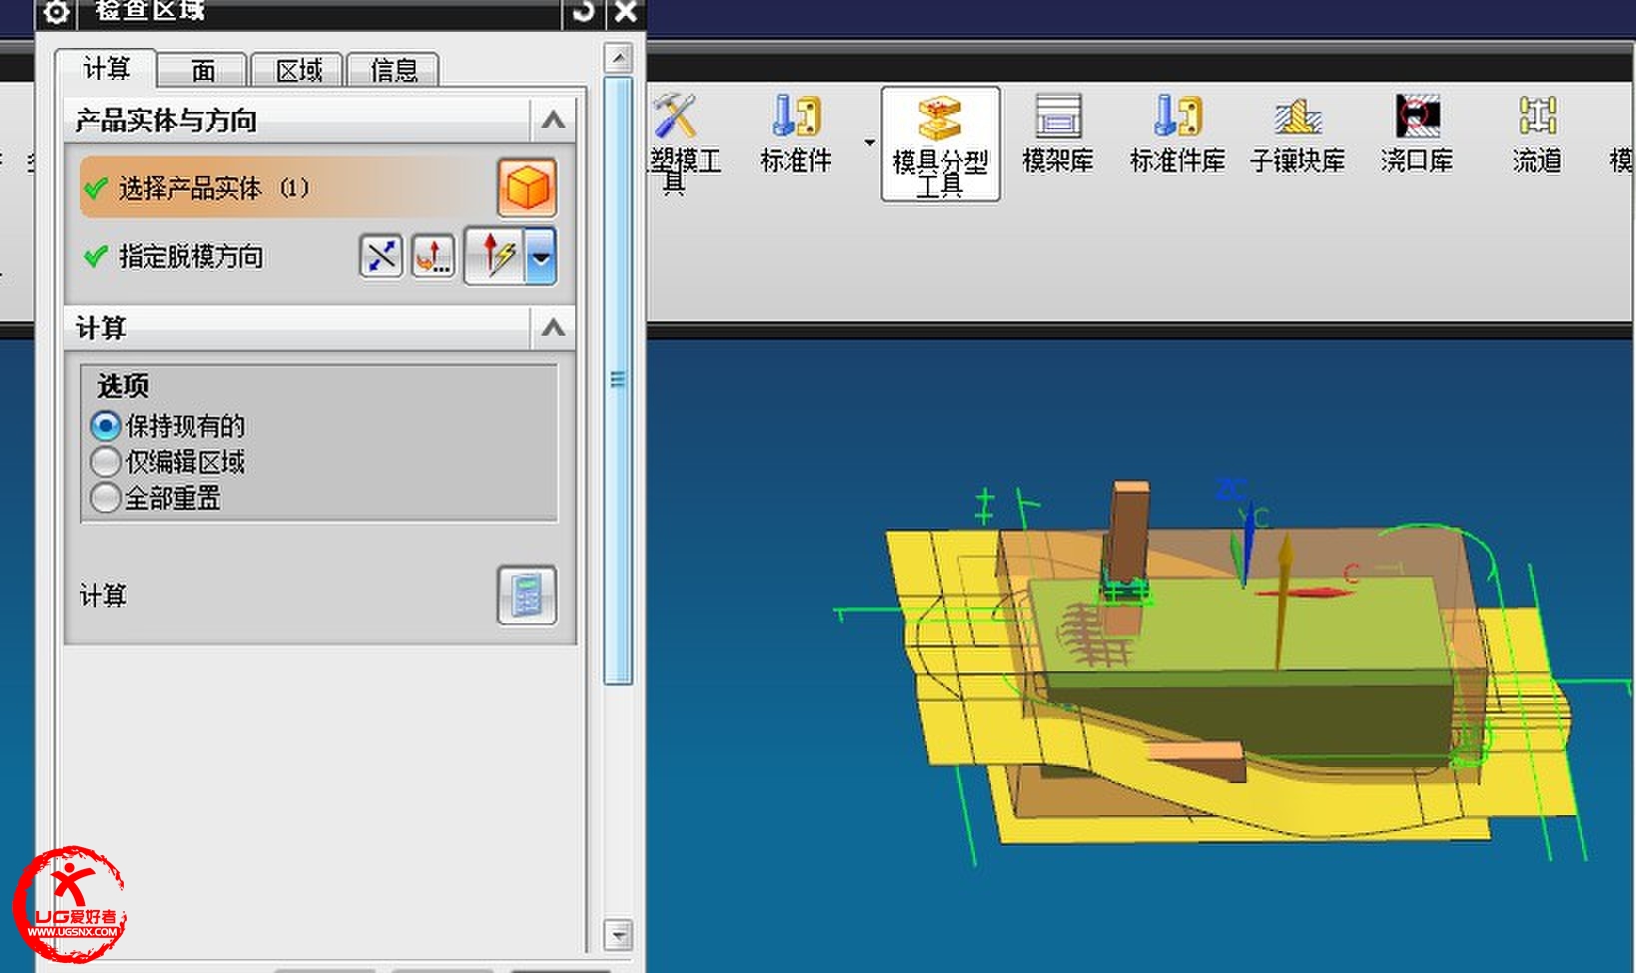Open the 注塑模工具 hammer tool
The width and height of the screenshot is (1636, 973).
[679, 143]
